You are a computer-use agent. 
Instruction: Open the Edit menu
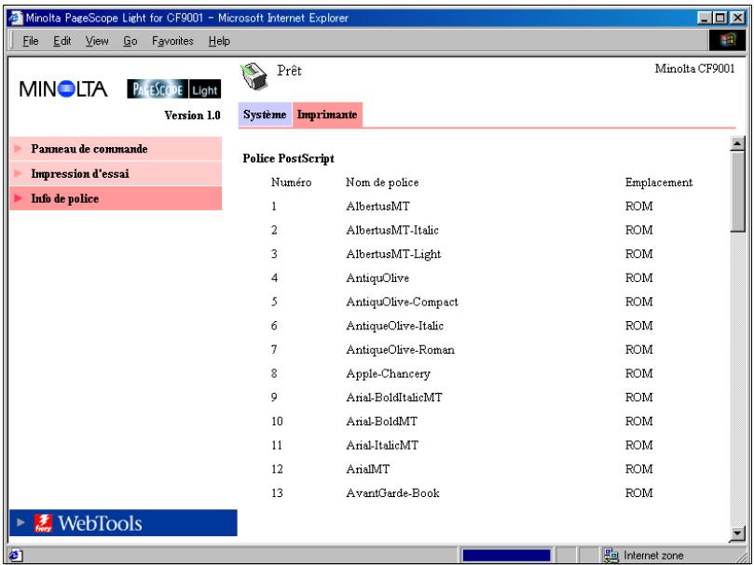coord(62,41)
